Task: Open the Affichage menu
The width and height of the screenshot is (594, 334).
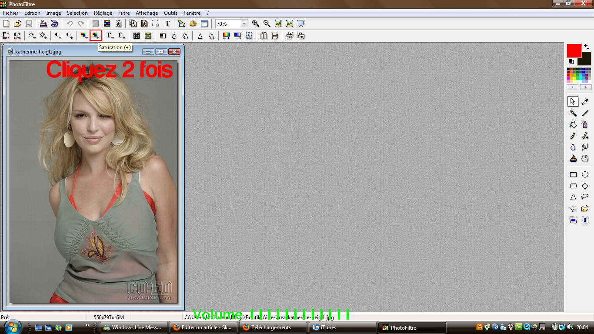Action: (147, 13)
